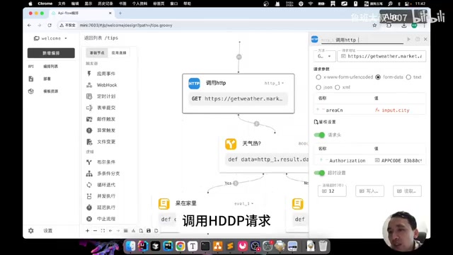Add the 并发执行 parallel node

[x=101, y=196]
